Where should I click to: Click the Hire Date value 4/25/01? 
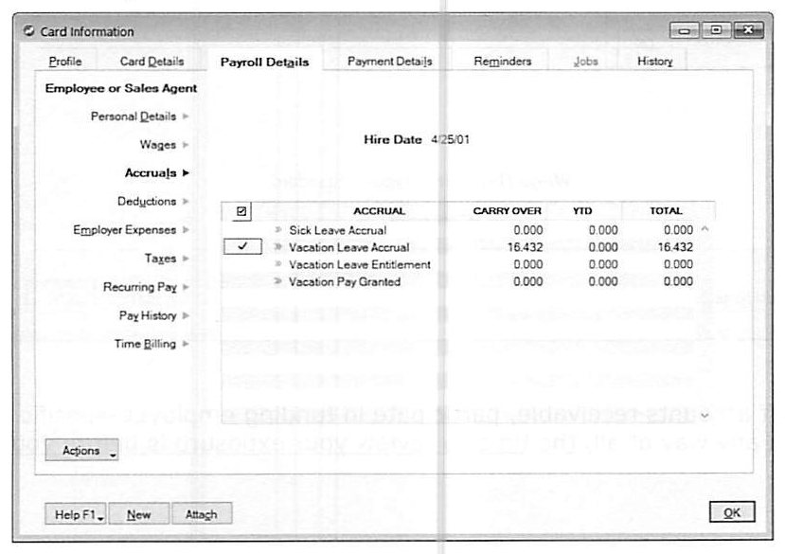[450, 140]
